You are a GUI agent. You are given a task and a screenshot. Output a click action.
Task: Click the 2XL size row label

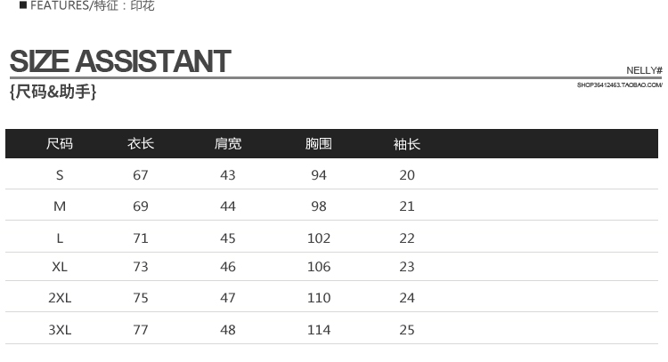pyautogui.click(x=60, y=298)
